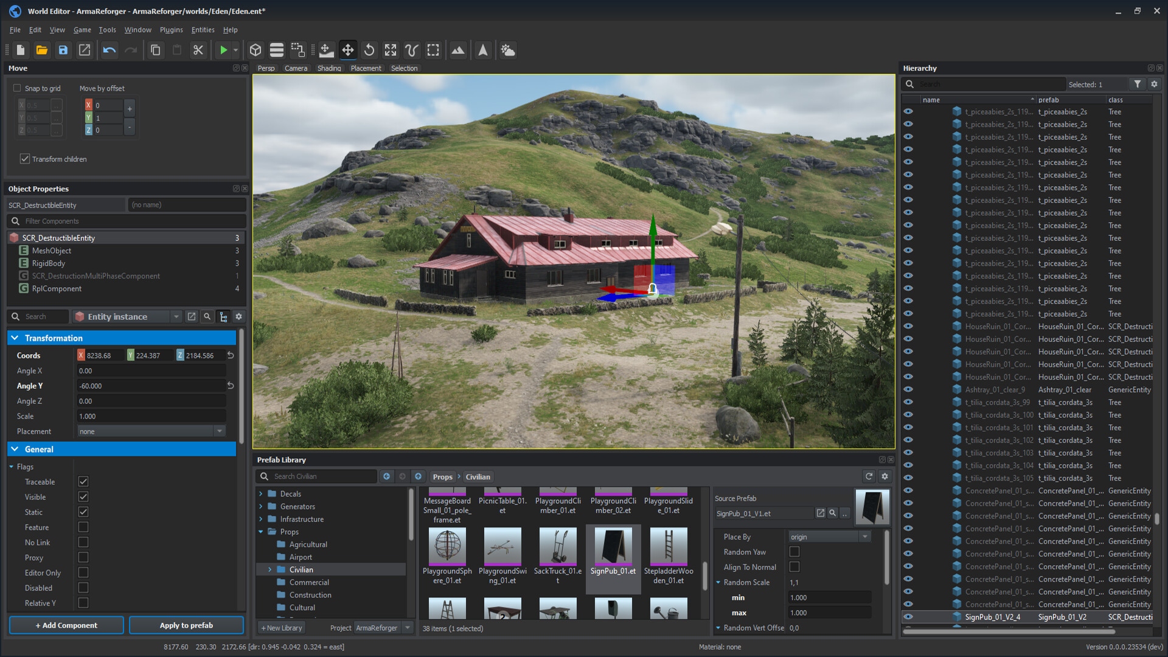Open the weather and environment settings
The width and height of the screenshot is (1168, 657).
pyautogui.click(x=508, y=50)
